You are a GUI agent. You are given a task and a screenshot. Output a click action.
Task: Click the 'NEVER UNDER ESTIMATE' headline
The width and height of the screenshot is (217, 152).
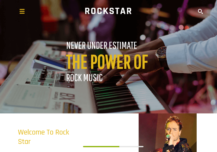pos(101,45)
